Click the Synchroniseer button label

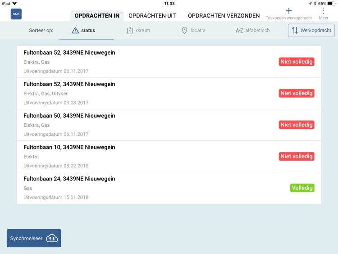point(26,238)
